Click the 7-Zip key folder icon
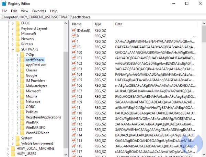This screenshot has height=157, width=206. 22,55
